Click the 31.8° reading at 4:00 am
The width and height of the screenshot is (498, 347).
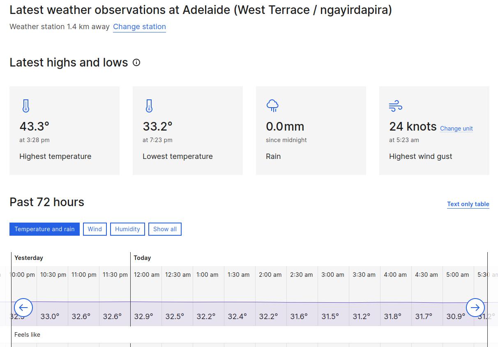point(392,317)
